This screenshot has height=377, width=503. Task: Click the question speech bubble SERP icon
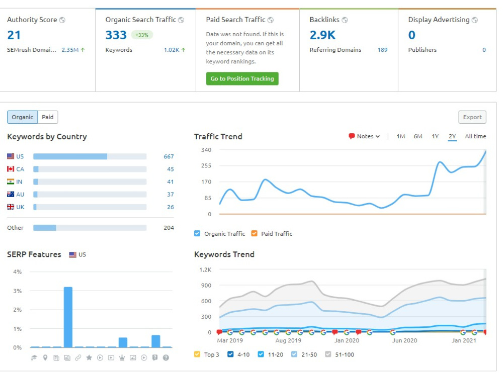pos(155,358)
